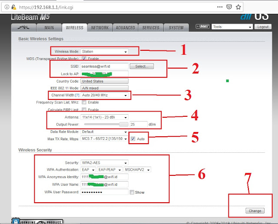Open the EAP-PEAP dropdown
278x224 pixels.
pos(110,170)
